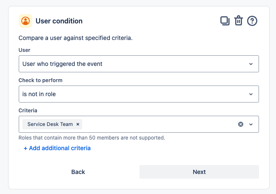
Task: Select the Service Desk Team tag label
Action: 50,124
